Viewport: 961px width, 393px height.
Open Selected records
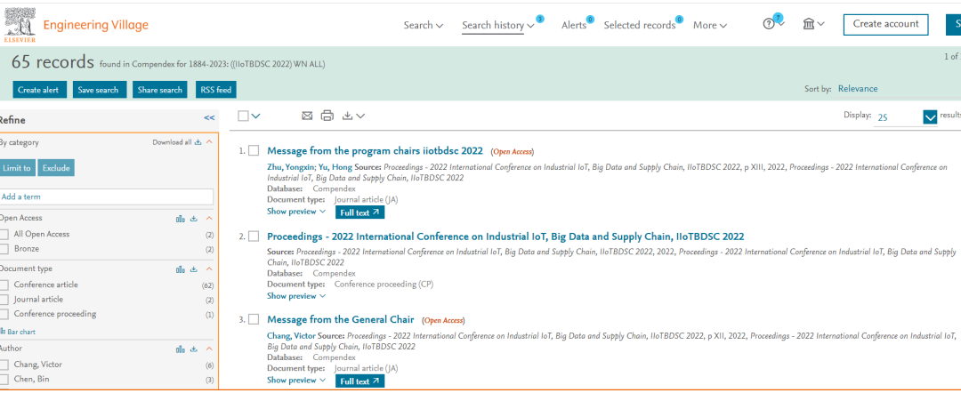[x=639, y=25]
